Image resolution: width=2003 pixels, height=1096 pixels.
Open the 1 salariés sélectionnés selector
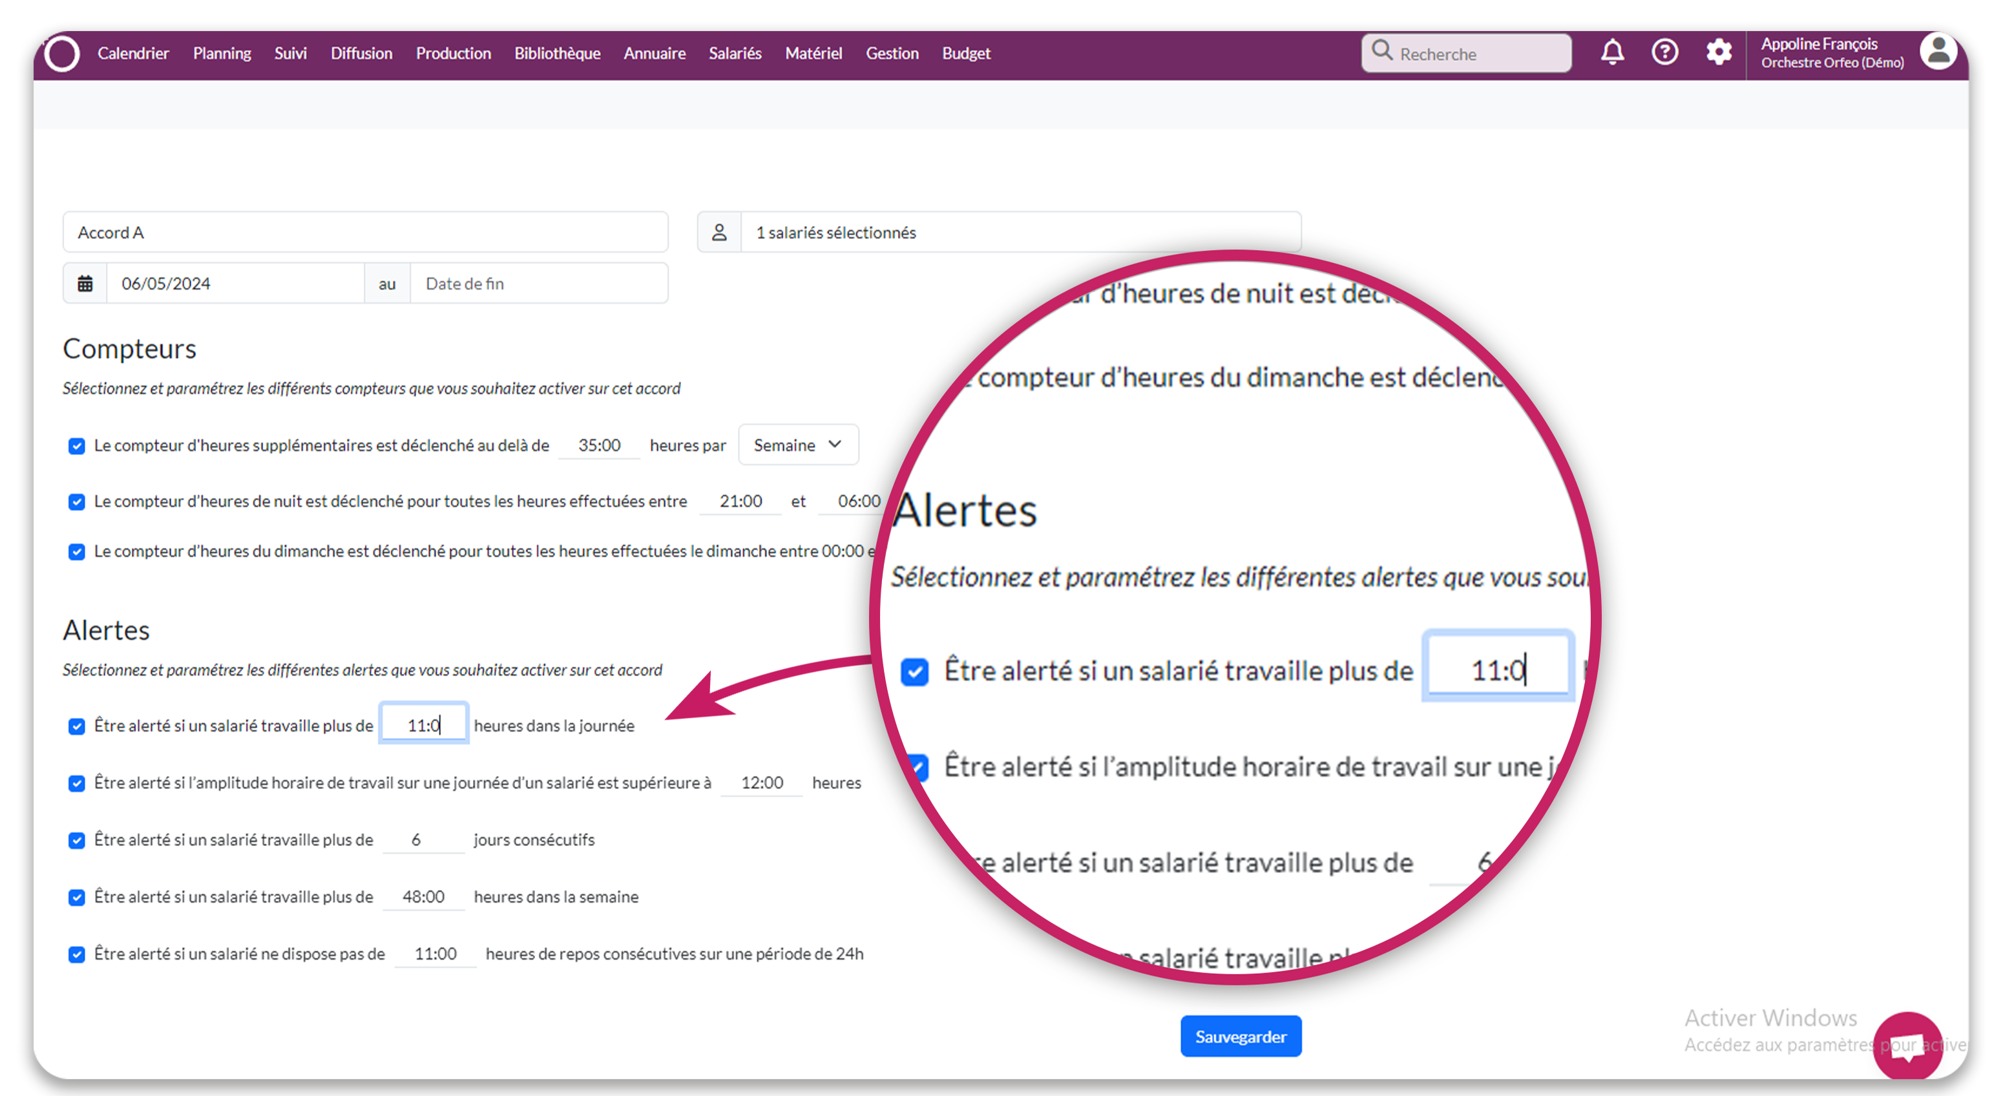1020,233
